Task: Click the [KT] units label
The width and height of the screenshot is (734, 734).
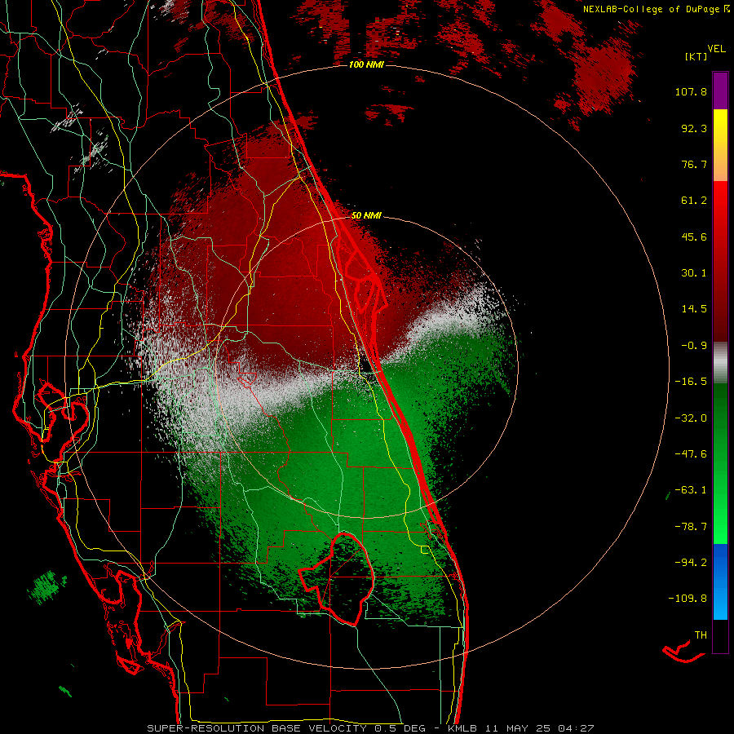Action: [x=695, y=56]
